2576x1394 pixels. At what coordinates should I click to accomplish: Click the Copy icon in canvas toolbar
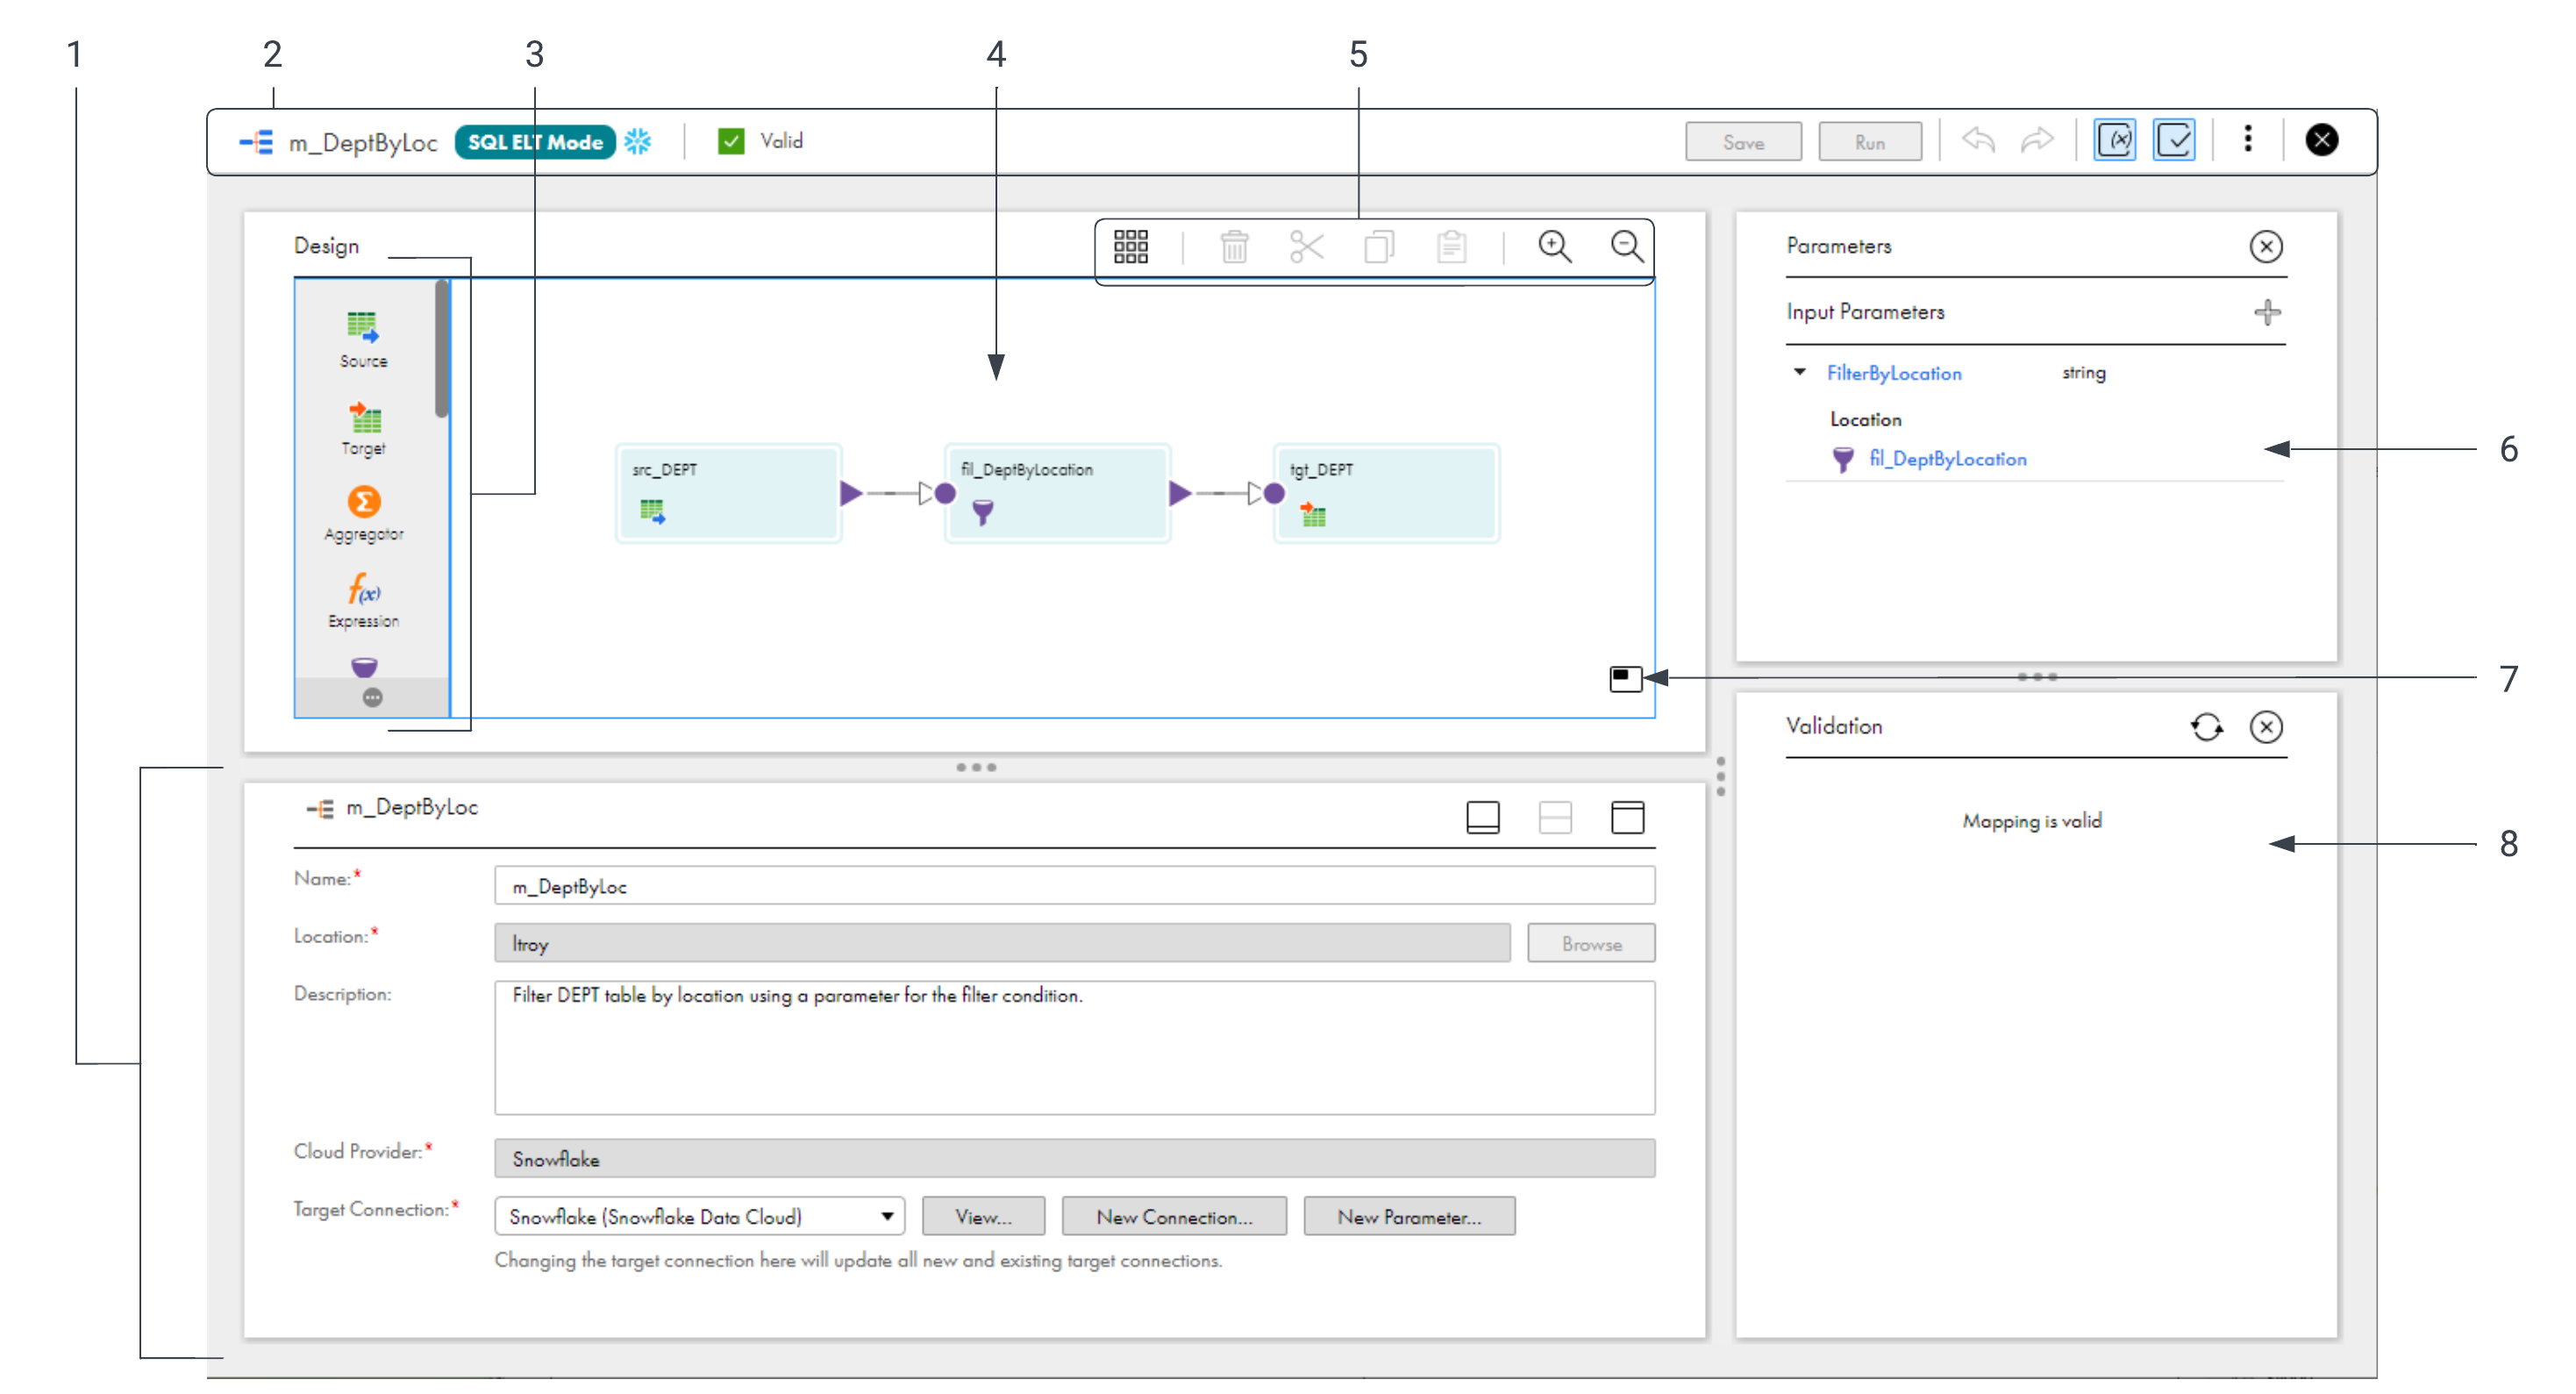pos(1379,246)
